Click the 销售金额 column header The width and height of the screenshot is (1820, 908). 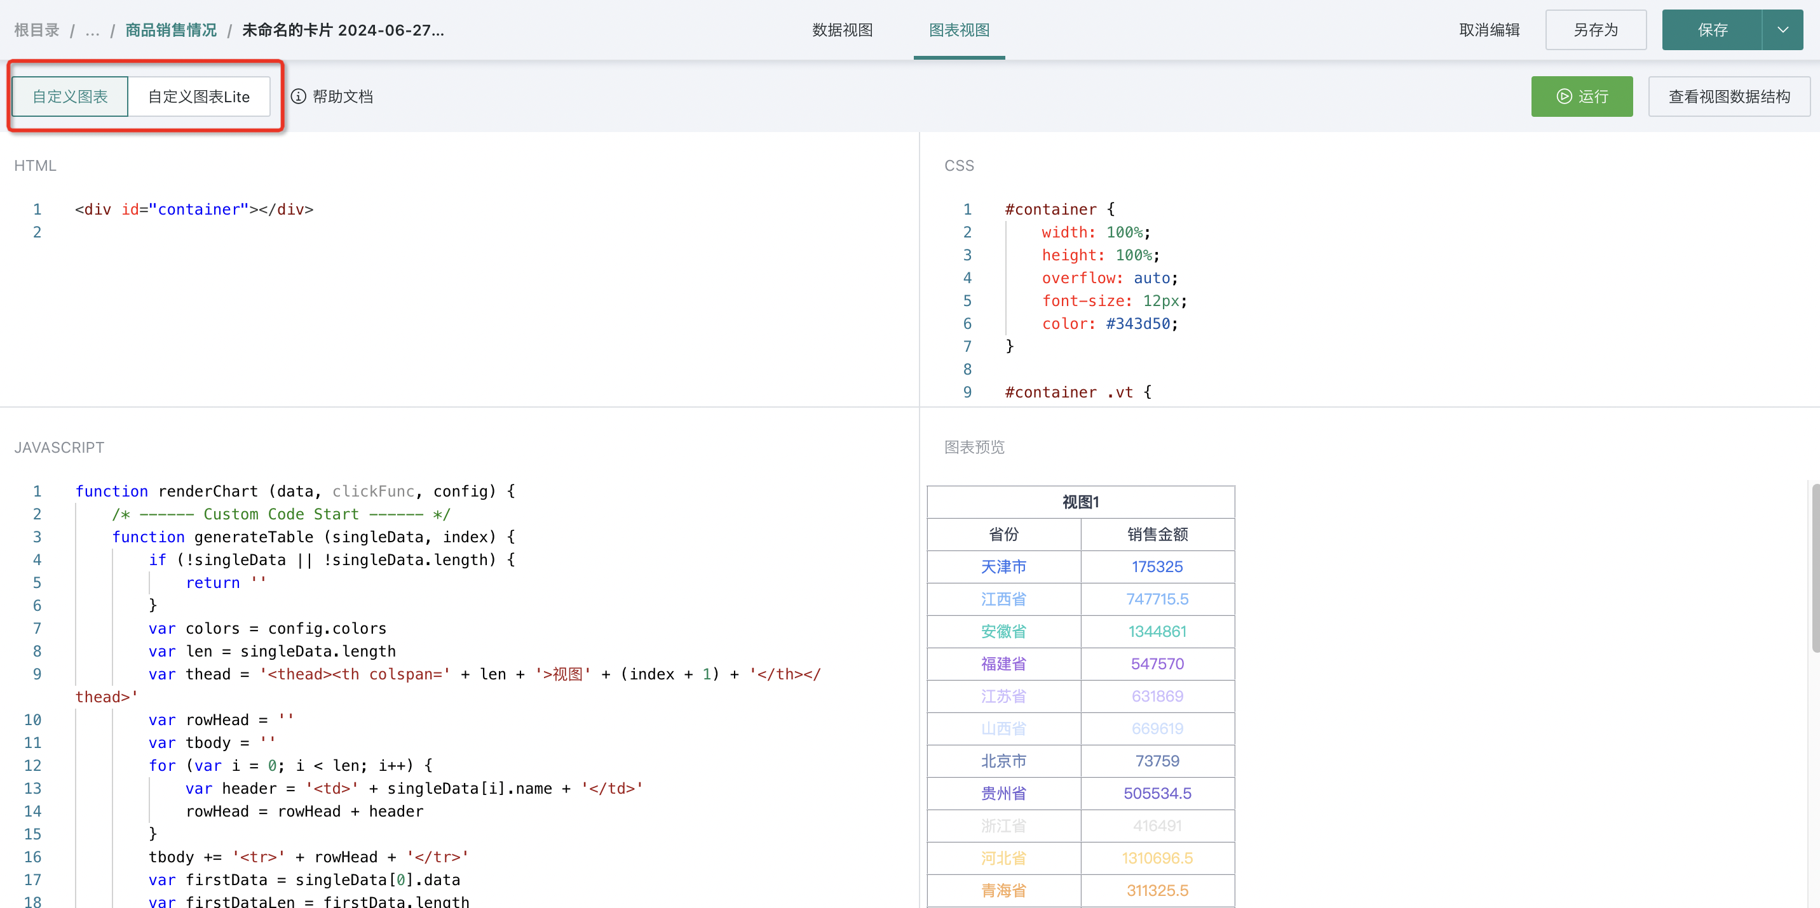1157,534
